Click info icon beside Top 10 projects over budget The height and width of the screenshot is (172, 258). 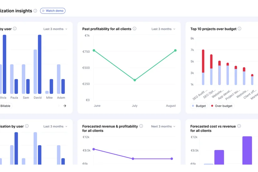(239, 29)
